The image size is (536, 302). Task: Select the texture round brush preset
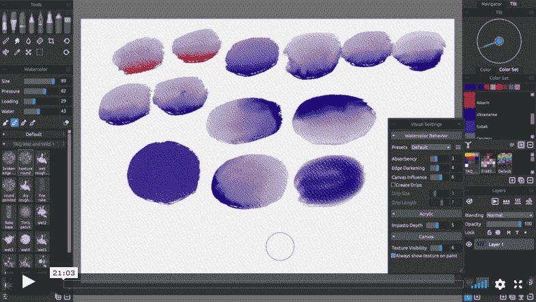[26, 162]
